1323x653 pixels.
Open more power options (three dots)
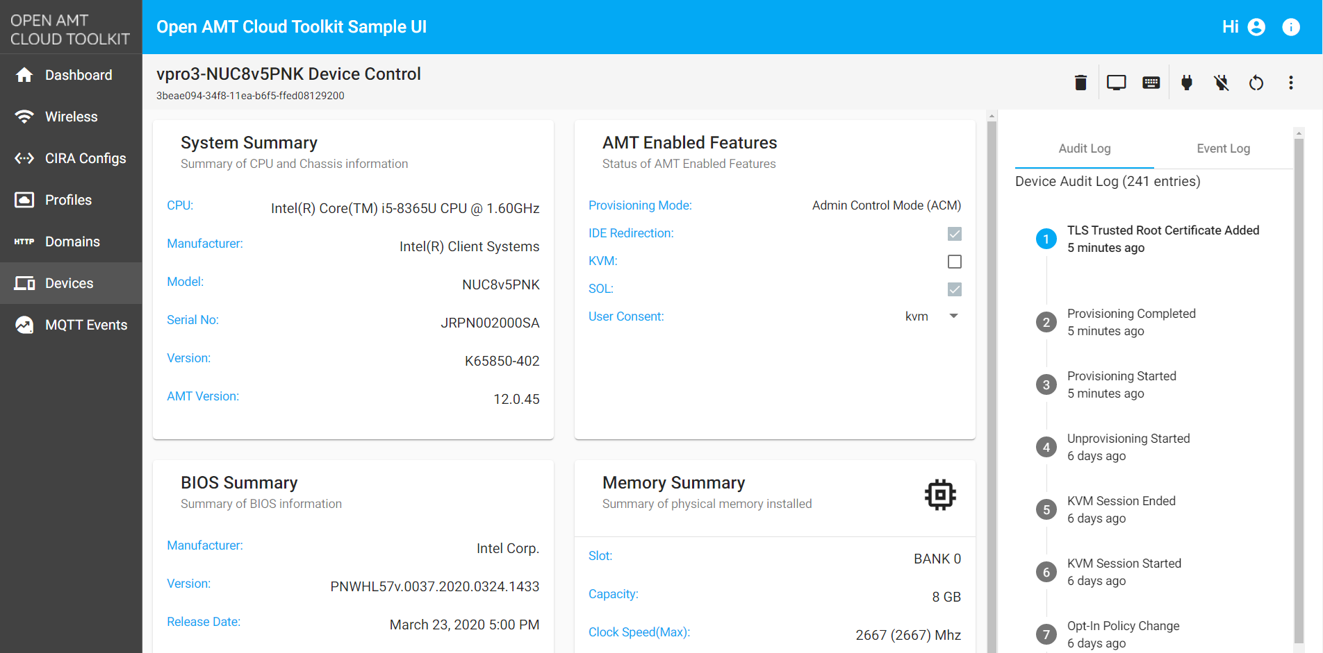click(1291, 83)
